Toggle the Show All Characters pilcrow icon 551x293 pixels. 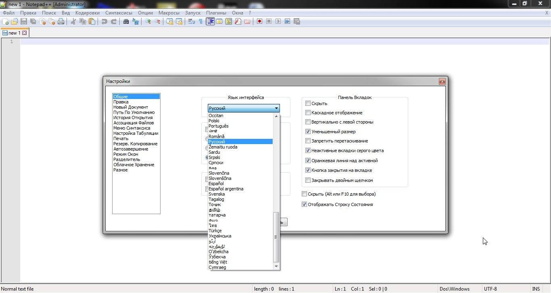pos(200,21)
